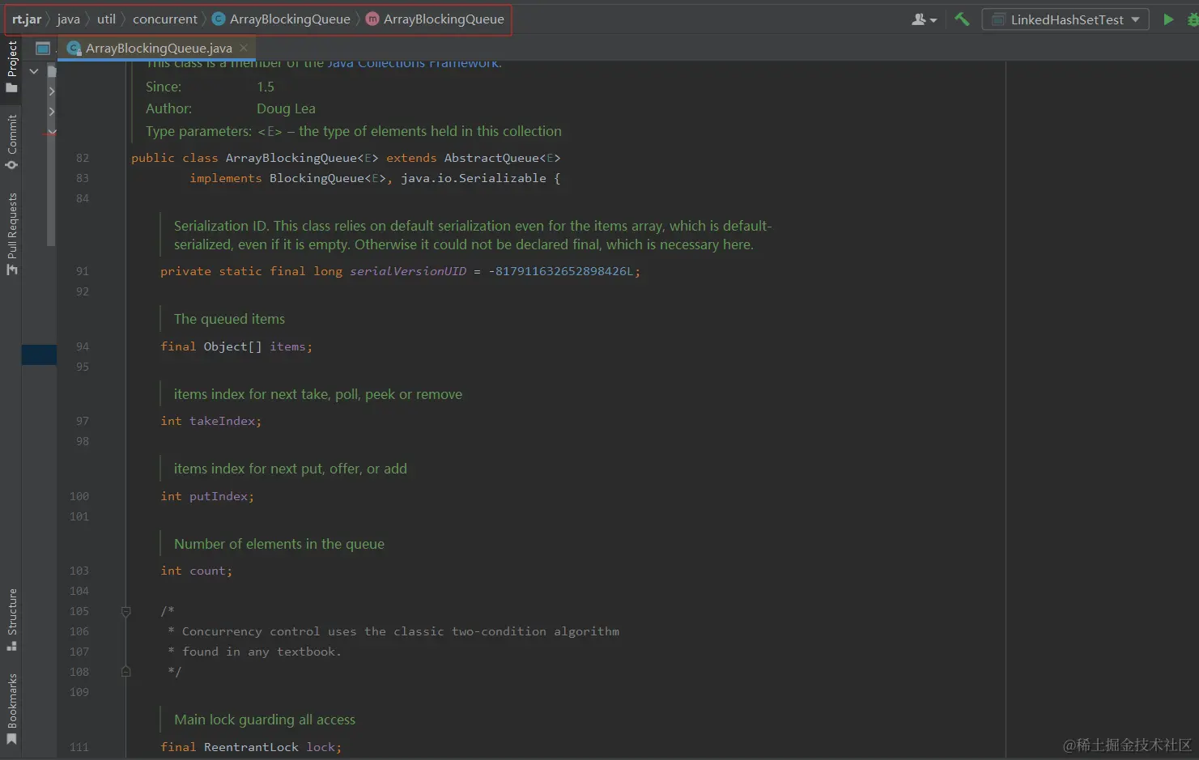Fold the comment block at line 105
Viewport: 1199px width, 760px height.
[x=125, y=611]
